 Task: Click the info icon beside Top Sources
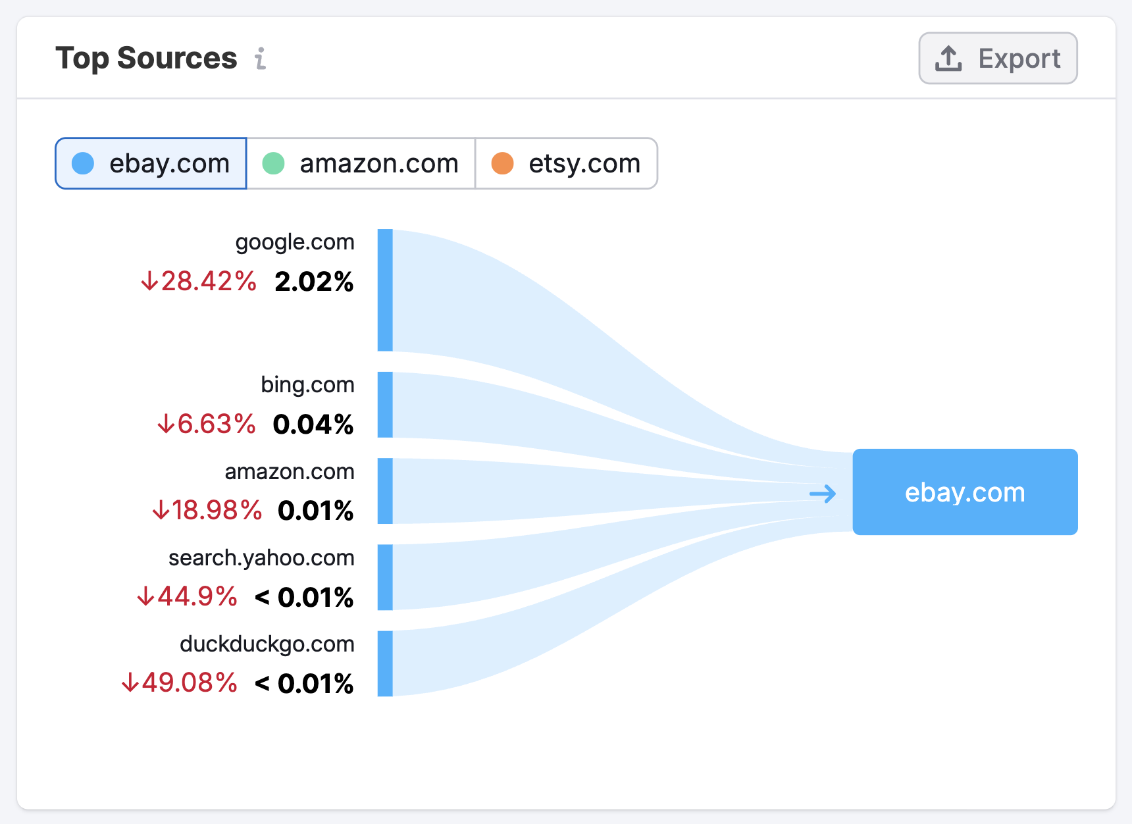coord(261,59)
